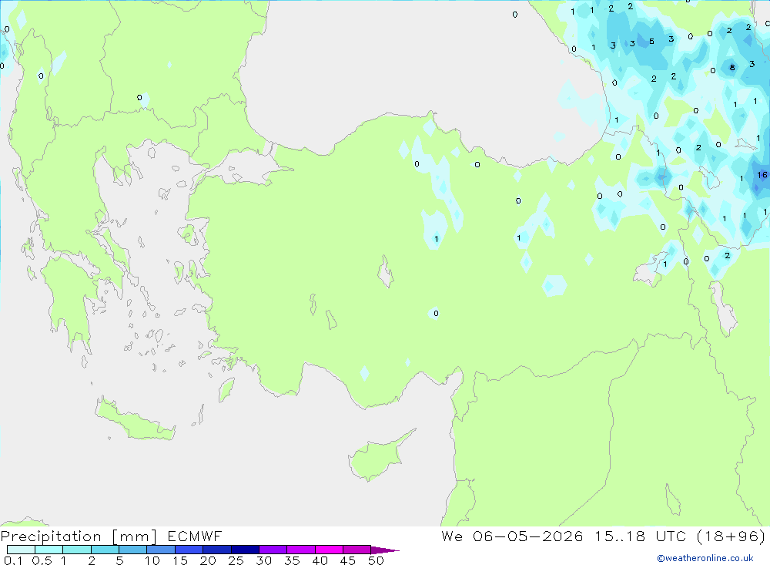Click the light cyan 0.1–0.5 mm legend swatch
The image size is (770, 565).
tap(21, 550)
